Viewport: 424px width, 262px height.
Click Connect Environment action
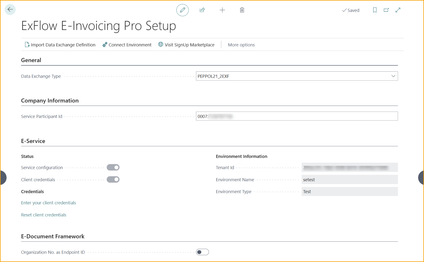(x=127, y=45)
